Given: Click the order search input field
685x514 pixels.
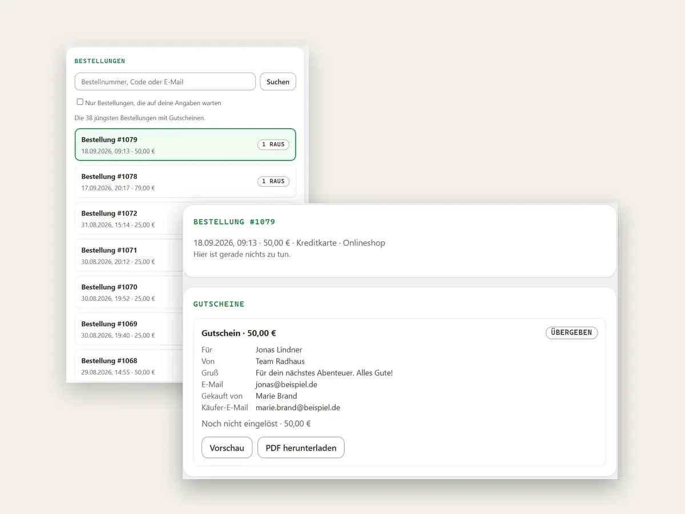Looking at the screenshot, I should 165,82.
